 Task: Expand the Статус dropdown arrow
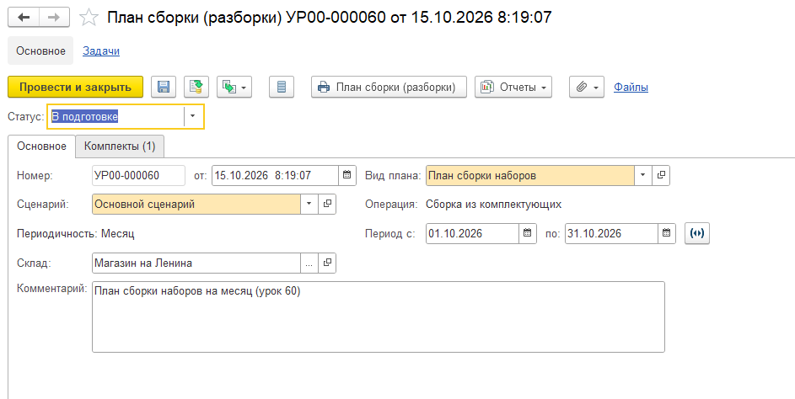tap(193, 116)
